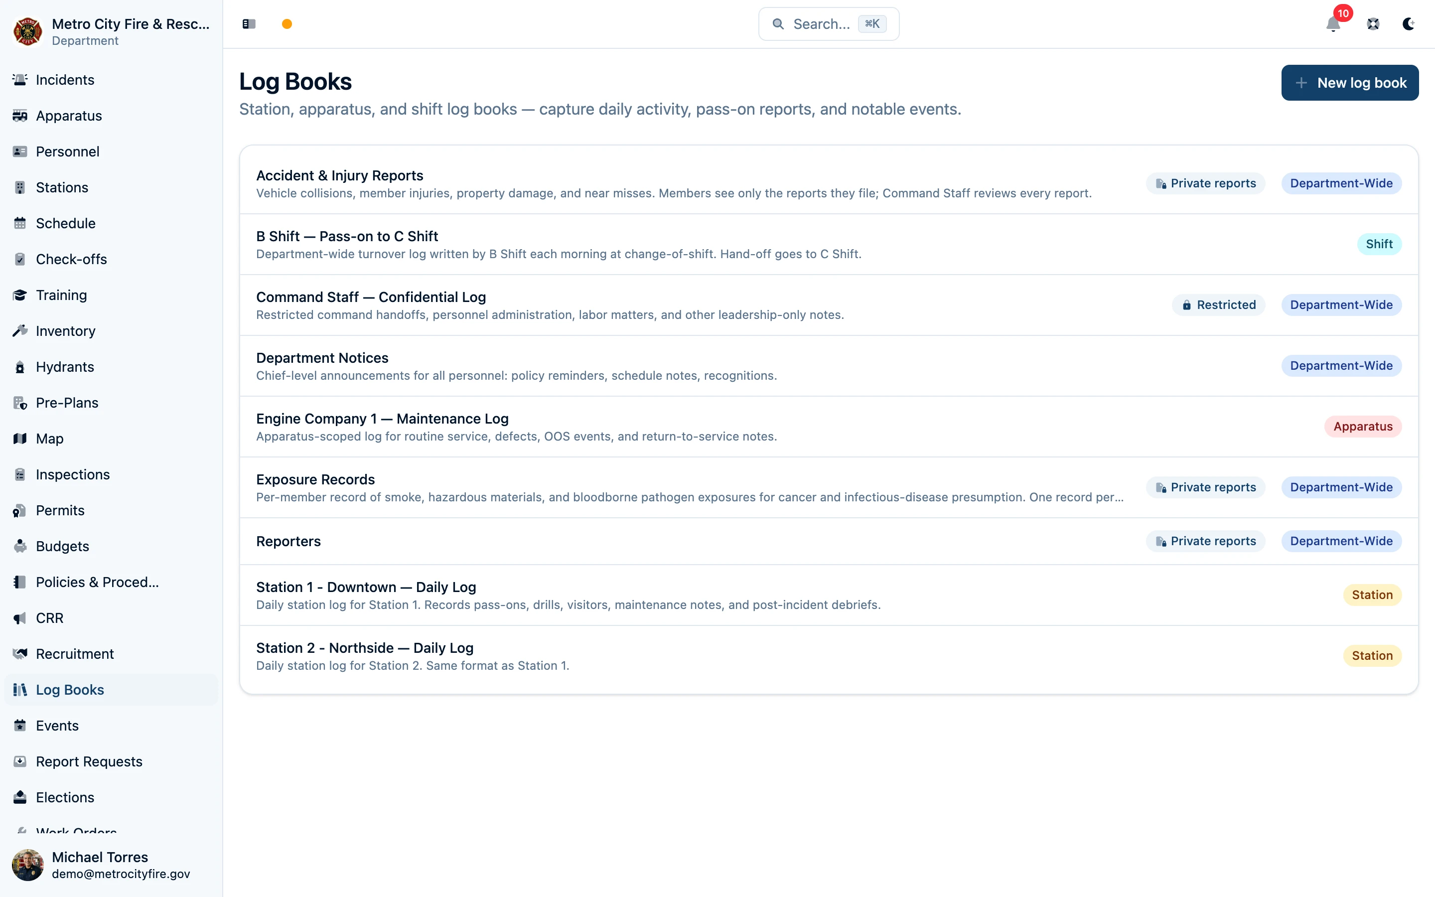Open the notifications bell
This screenshot has height=897, width=1435.
[1333, 24]
